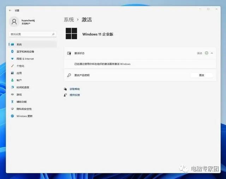Go to 蓝牙和其他设备 settings
This screenshot has width=226, height=179.
click(x=25, y=52)
